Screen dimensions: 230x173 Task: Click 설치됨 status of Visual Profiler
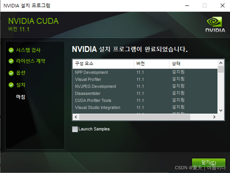[x=178, y=79]
